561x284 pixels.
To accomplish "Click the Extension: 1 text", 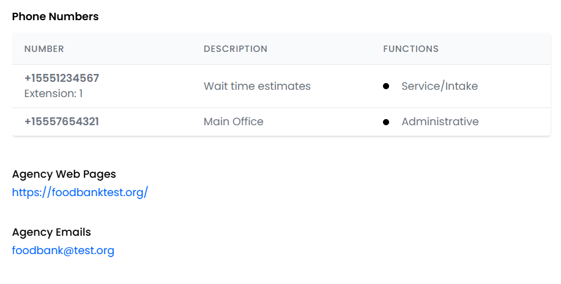I will tap(53, 93).
